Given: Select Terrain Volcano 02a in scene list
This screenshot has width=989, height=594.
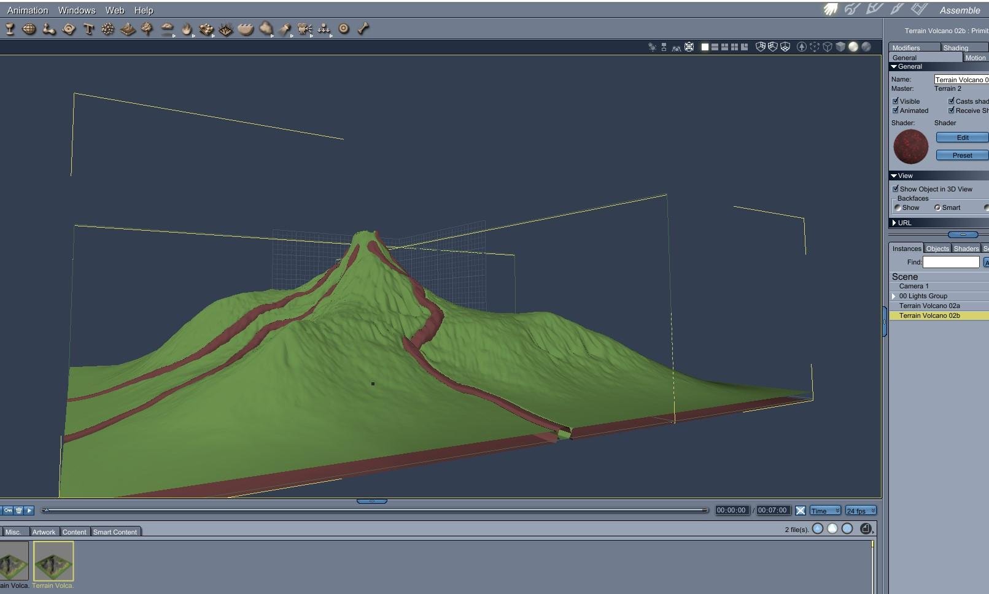Looking at the screenshot, I should (x=939, y=306).
